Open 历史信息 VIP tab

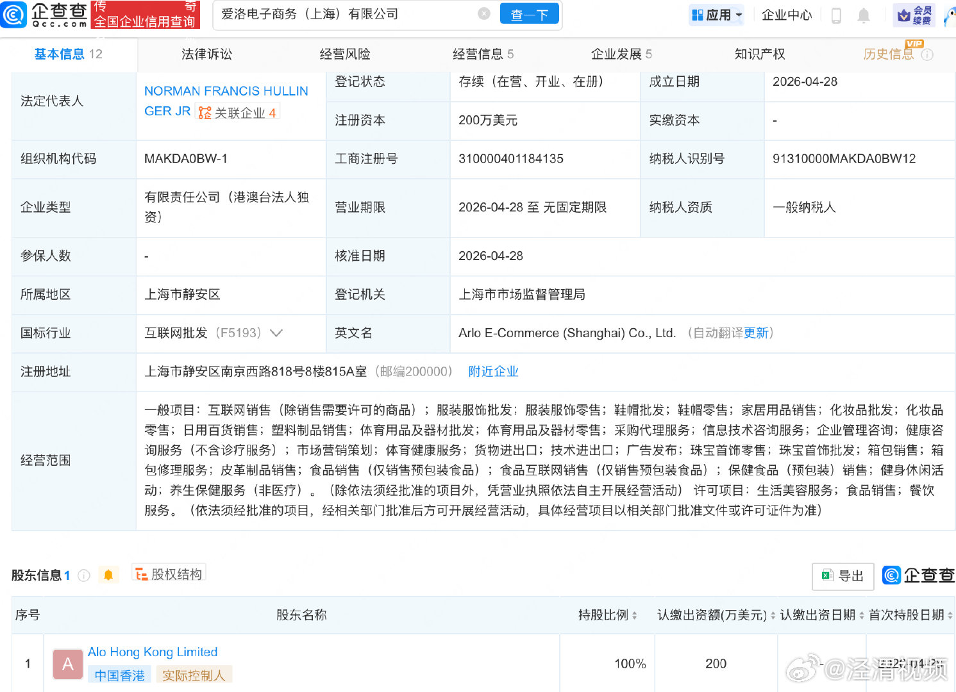[x=889, y=54]
